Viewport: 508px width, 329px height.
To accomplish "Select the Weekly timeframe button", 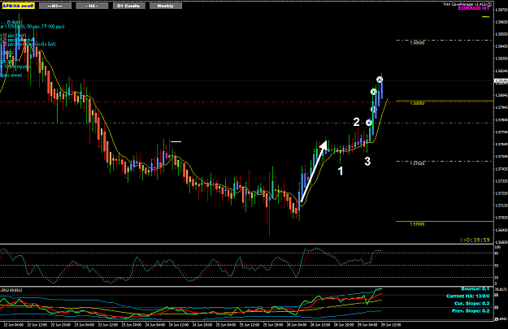I will point(166,6).
